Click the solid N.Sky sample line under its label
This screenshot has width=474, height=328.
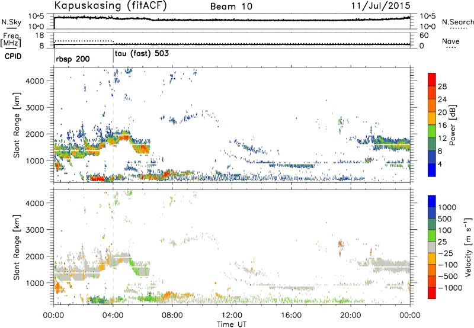[11, 28]
